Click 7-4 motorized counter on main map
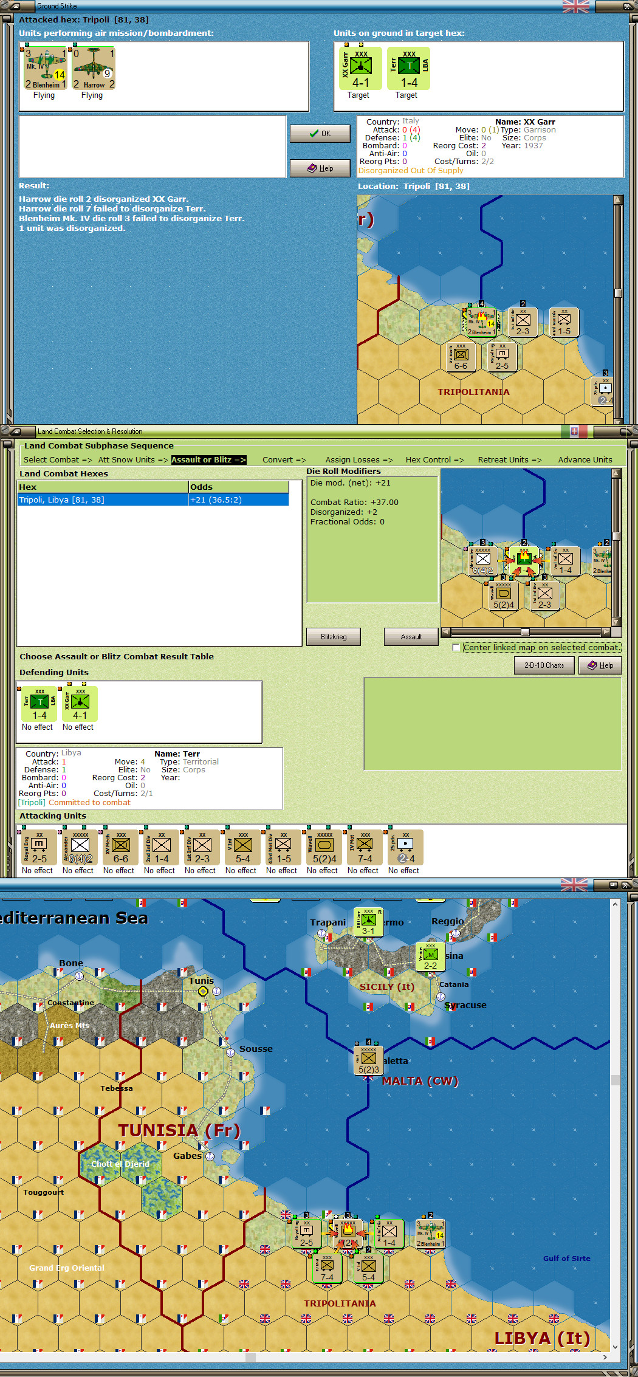Screen dimensions: 638x1377 pos(327,1268)
